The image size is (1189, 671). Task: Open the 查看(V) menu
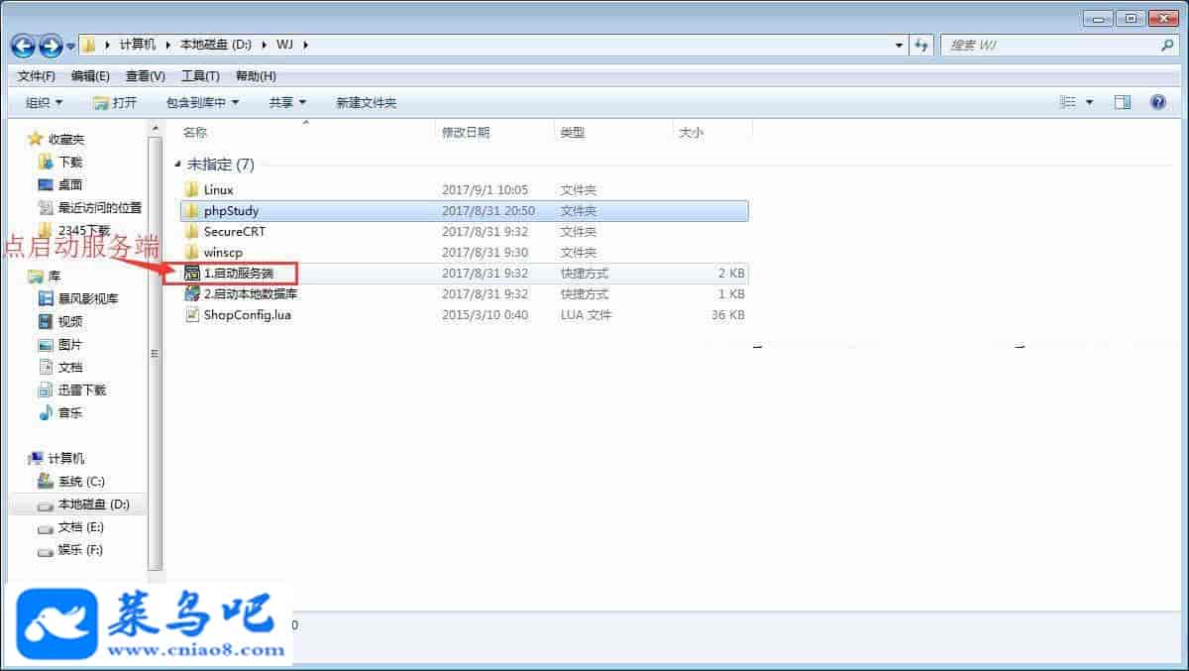[x=145, y=76]
